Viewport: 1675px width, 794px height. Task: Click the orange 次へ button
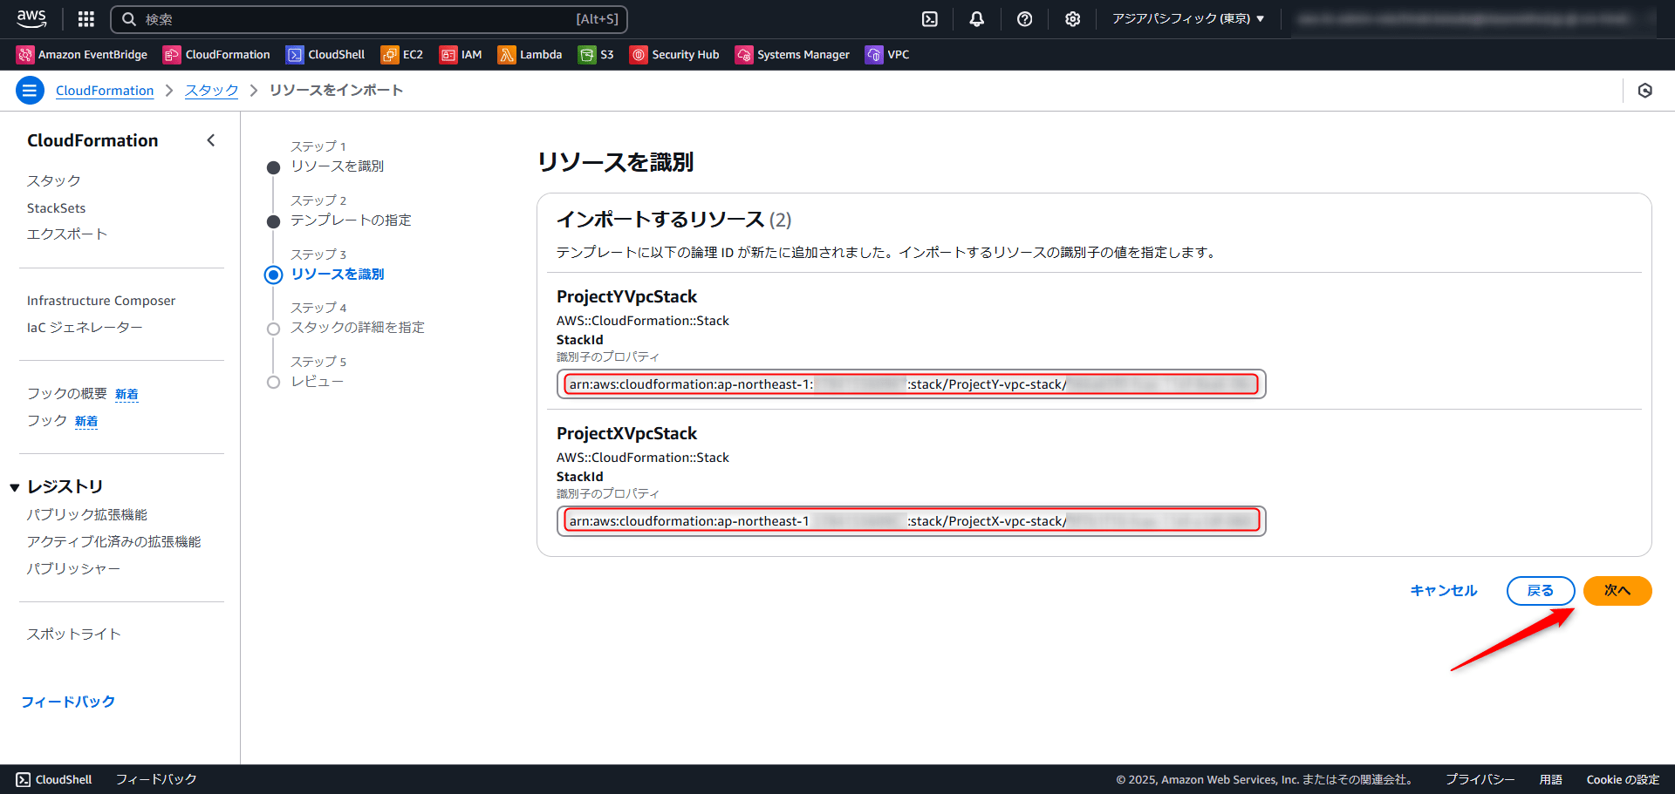coord(1617,591)
